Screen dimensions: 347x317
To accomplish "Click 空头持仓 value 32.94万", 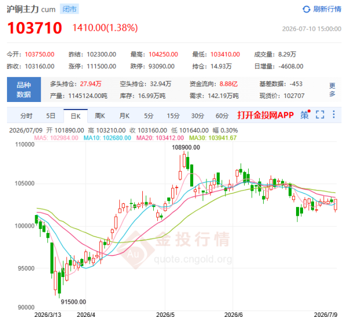I will [161, 84].
